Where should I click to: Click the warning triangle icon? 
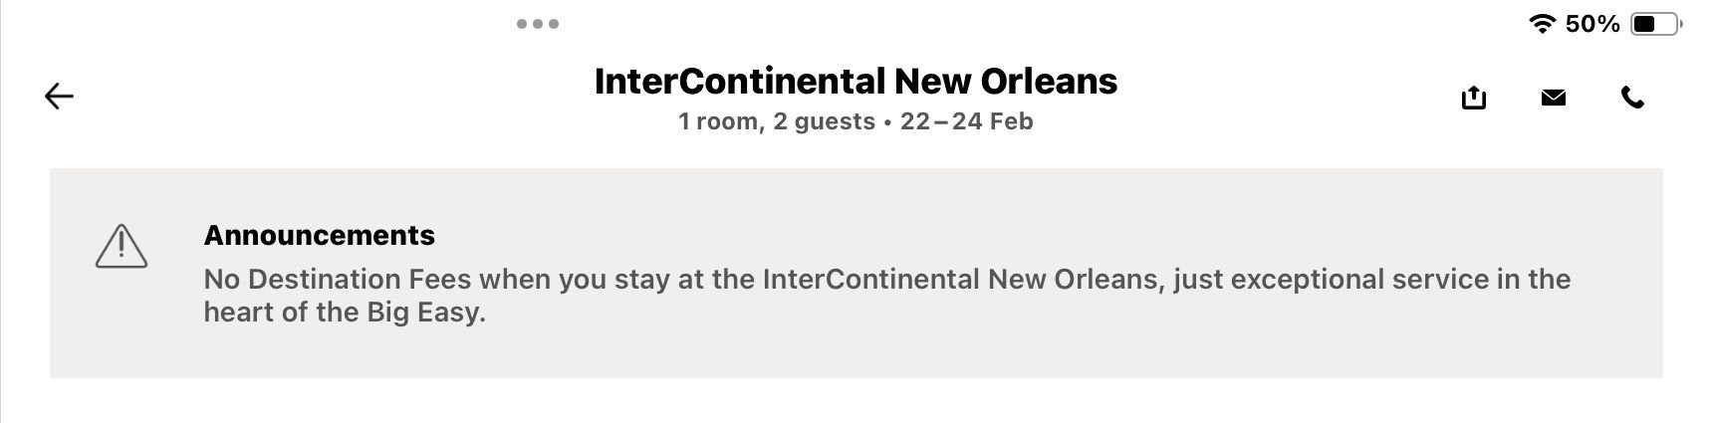point(122,246)
